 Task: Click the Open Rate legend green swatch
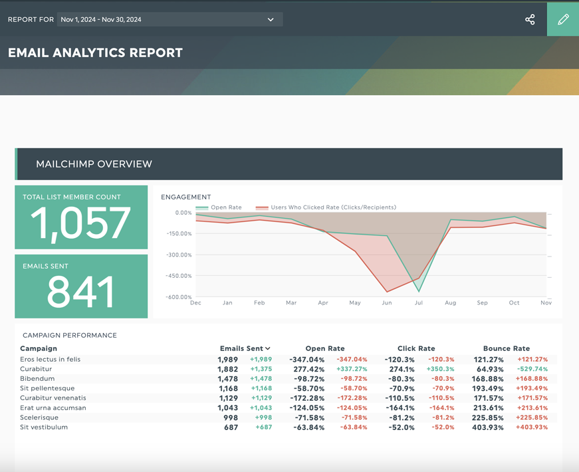(x=202, y=207)
